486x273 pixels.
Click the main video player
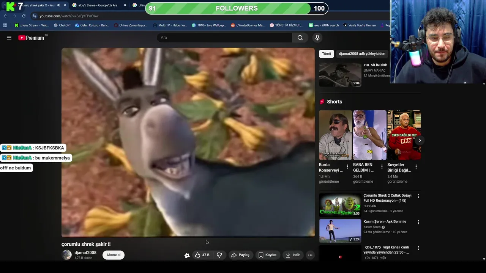point(188,142)
